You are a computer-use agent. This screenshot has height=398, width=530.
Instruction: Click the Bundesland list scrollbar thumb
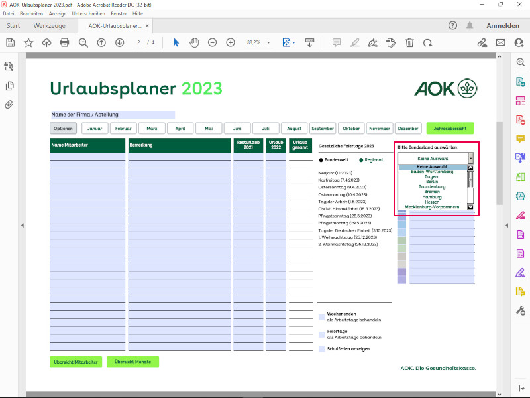coord(470,179)
